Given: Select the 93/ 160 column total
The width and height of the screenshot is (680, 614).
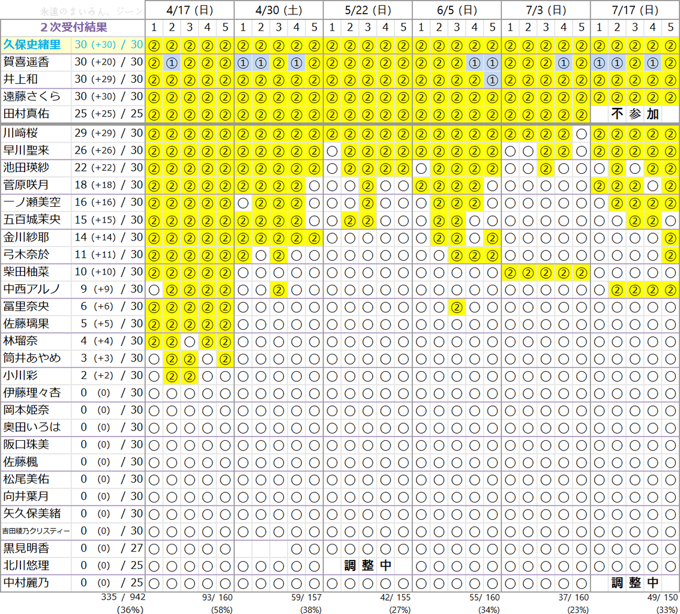Looking at the screenshot, I should click(217, 598).
